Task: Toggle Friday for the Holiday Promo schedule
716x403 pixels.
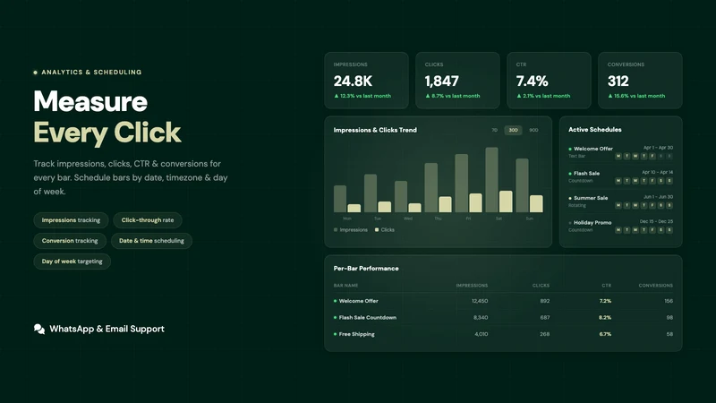Action: (x=652, y=230)
